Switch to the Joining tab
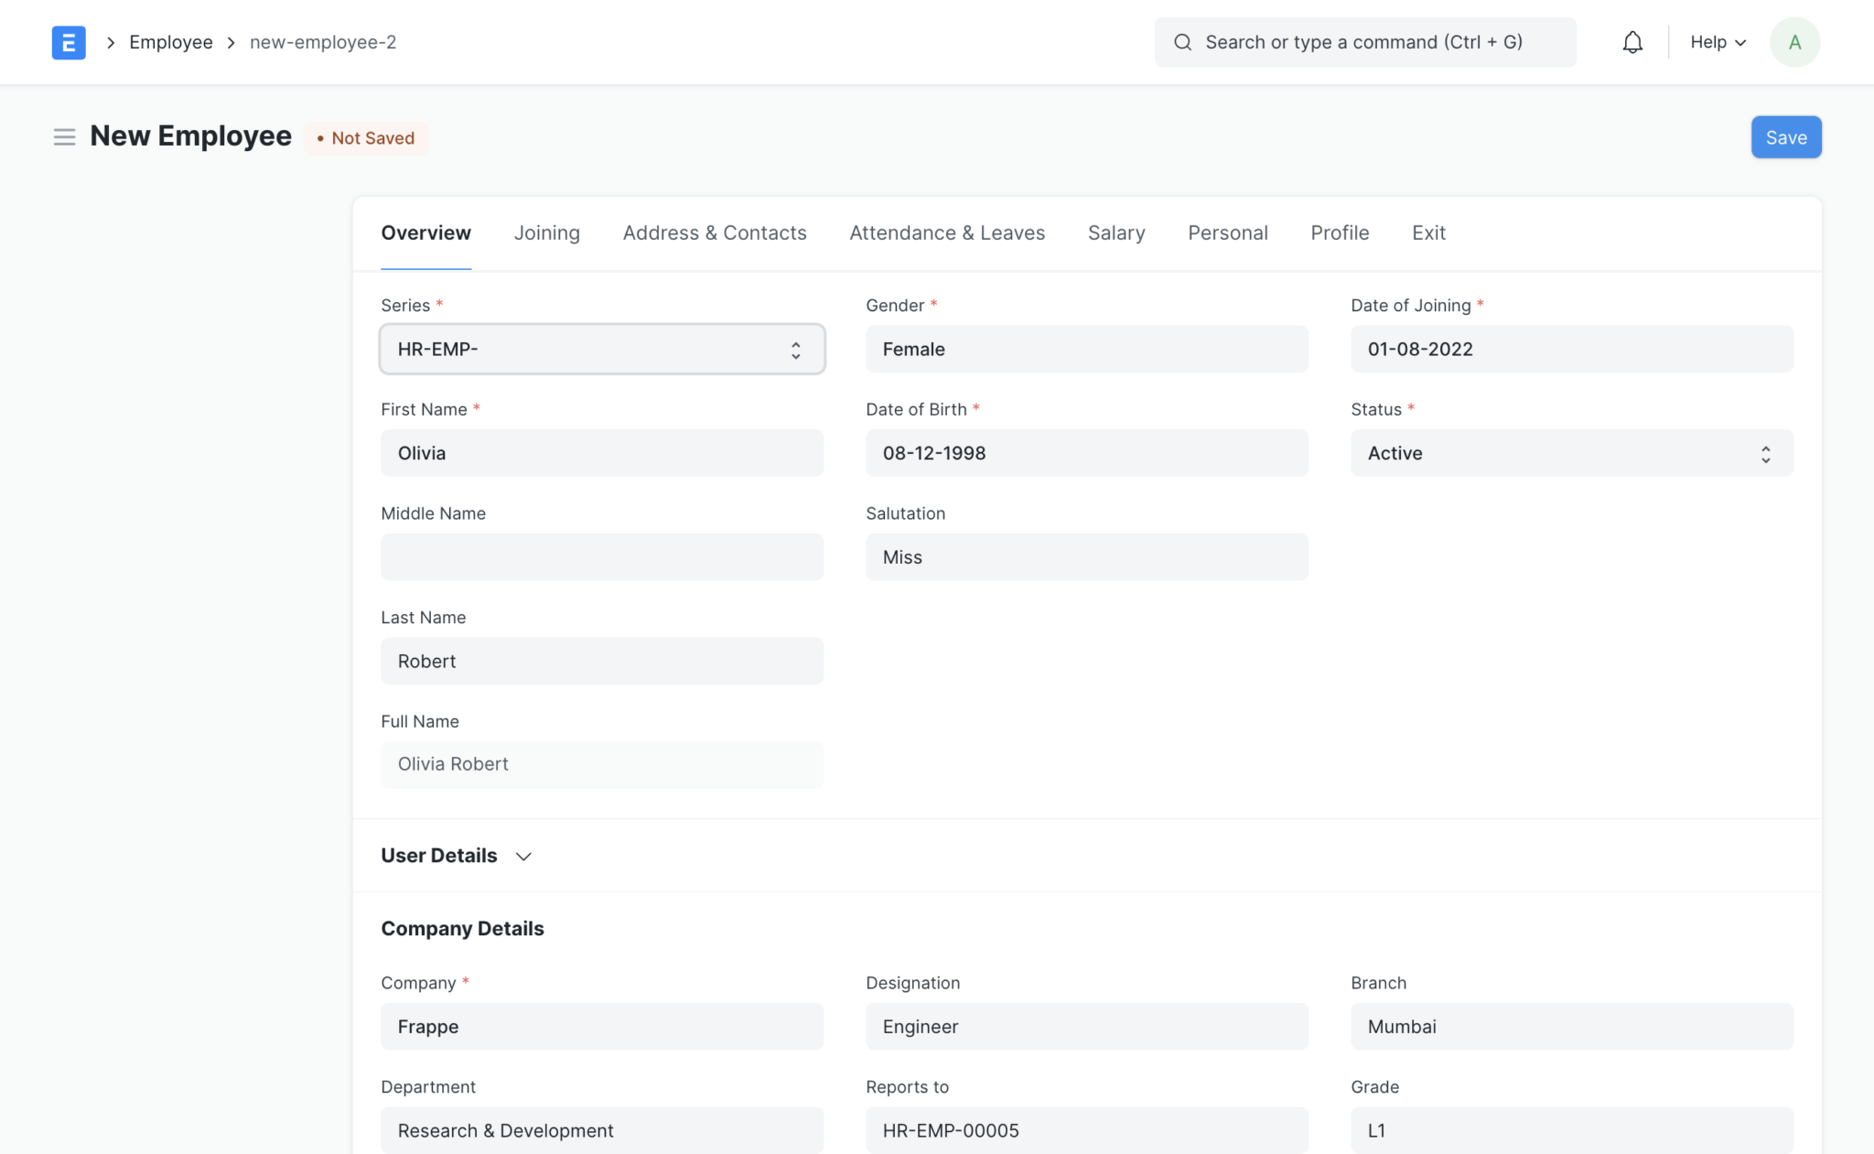Viewport: 1874px width, 1154px height. click(x=546, y=232)
